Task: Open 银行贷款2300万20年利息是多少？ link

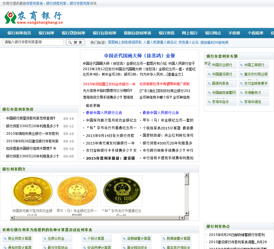Action: 32,156
